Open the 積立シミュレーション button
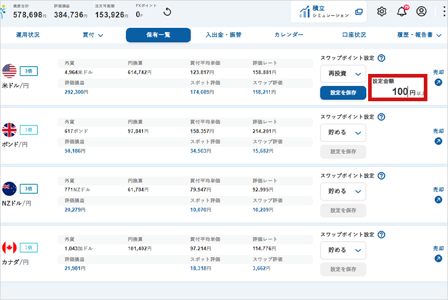 (329, 12)
